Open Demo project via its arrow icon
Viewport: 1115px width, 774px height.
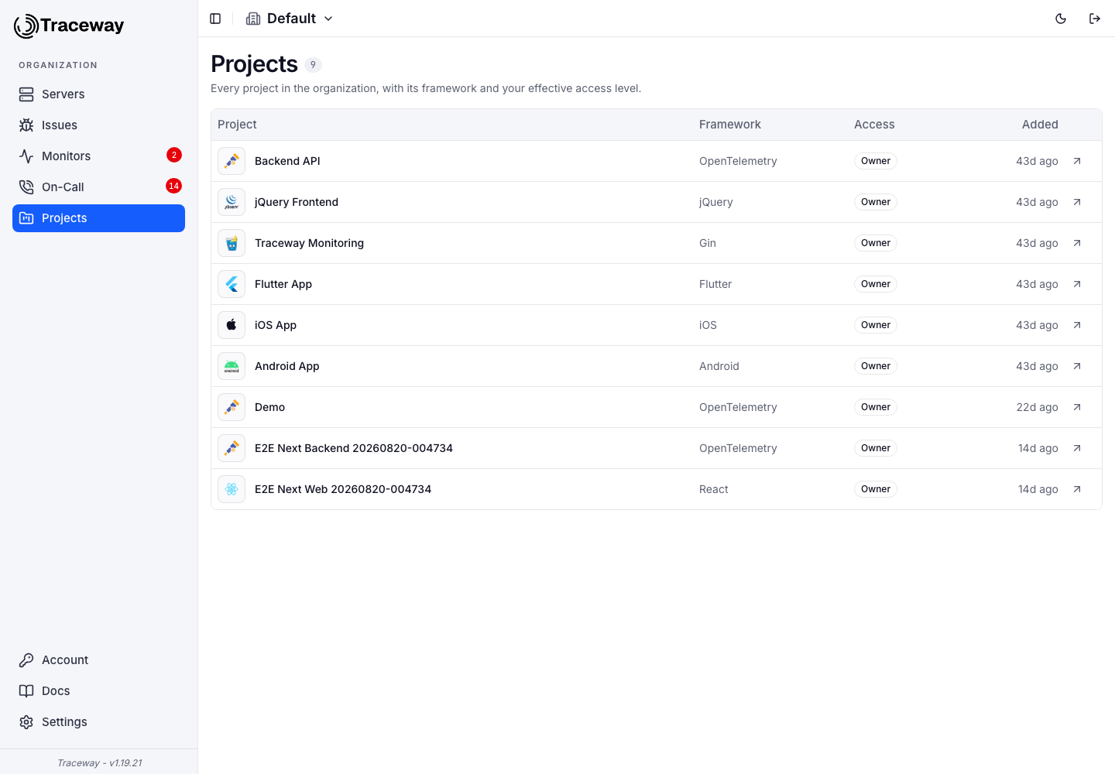click(x=1077, y=407)
